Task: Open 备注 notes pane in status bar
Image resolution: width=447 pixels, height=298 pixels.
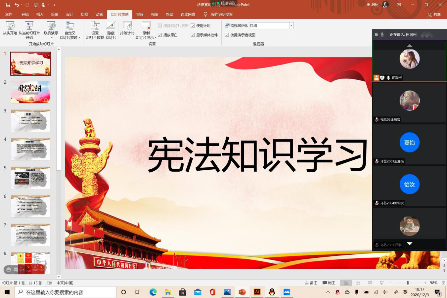Action: click(x=311, y=283)
